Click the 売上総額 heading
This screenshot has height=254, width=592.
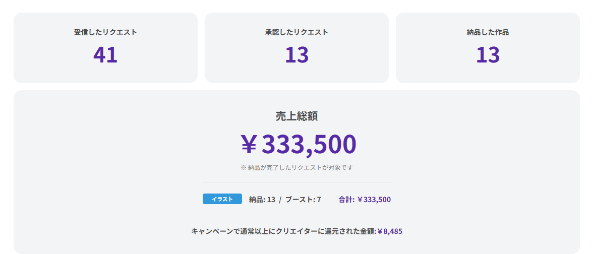[297, 116]
